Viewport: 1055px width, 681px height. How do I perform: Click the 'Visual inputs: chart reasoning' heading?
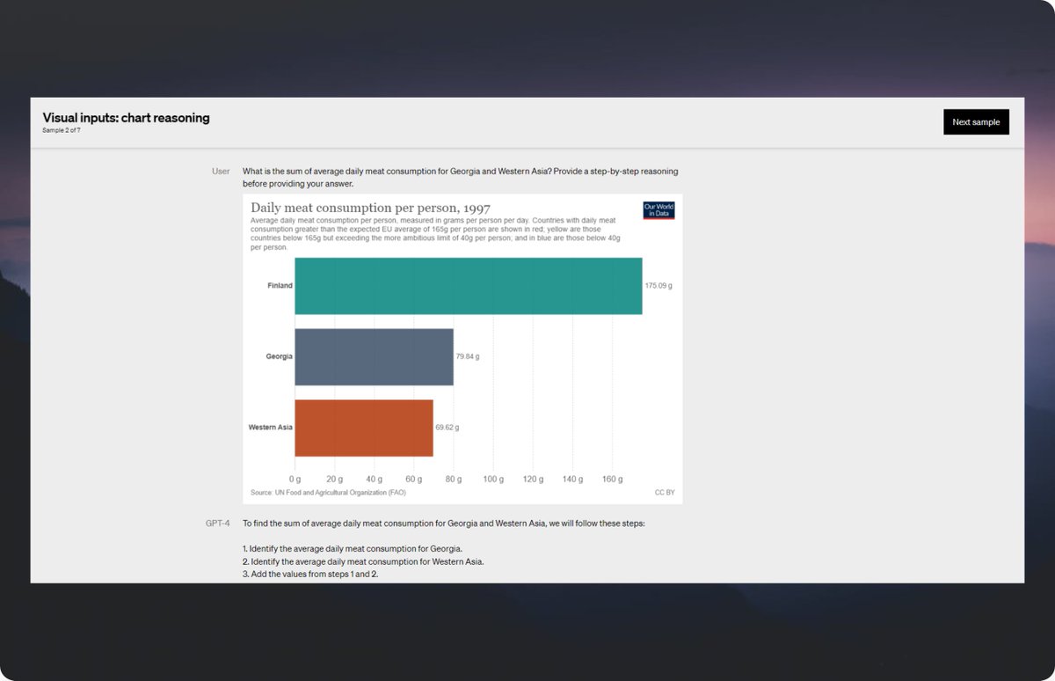[126, 117]
